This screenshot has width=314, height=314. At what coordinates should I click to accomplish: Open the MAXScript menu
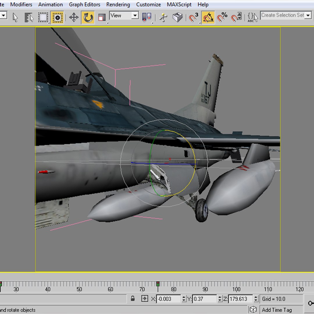(179, 4)
